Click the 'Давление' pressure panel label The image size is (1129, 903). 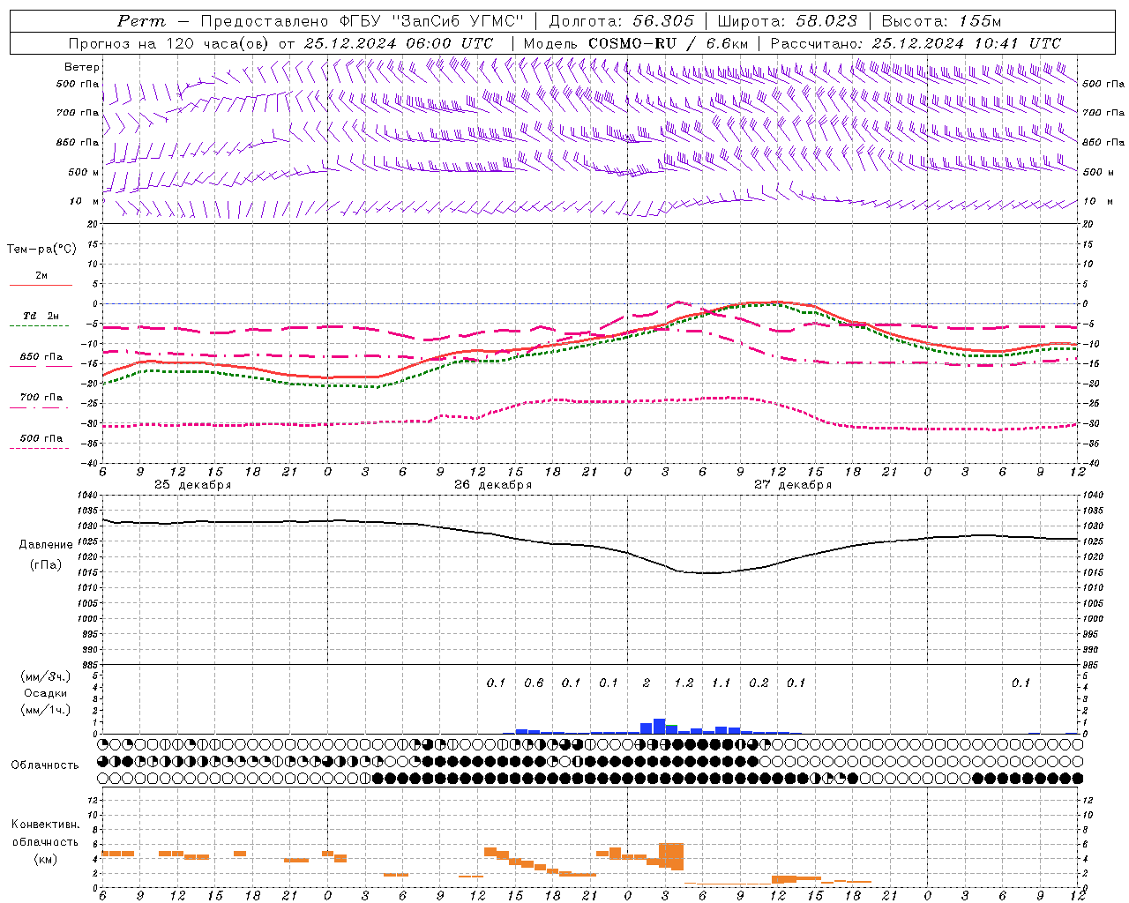coord(46,545)
